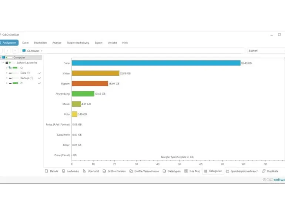
Task: Click the Analysieren button
Action: (x=9, y=43)
